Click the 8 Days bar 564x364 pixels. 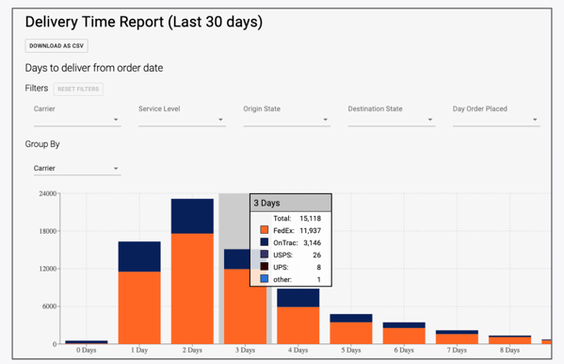click(509, 339)
